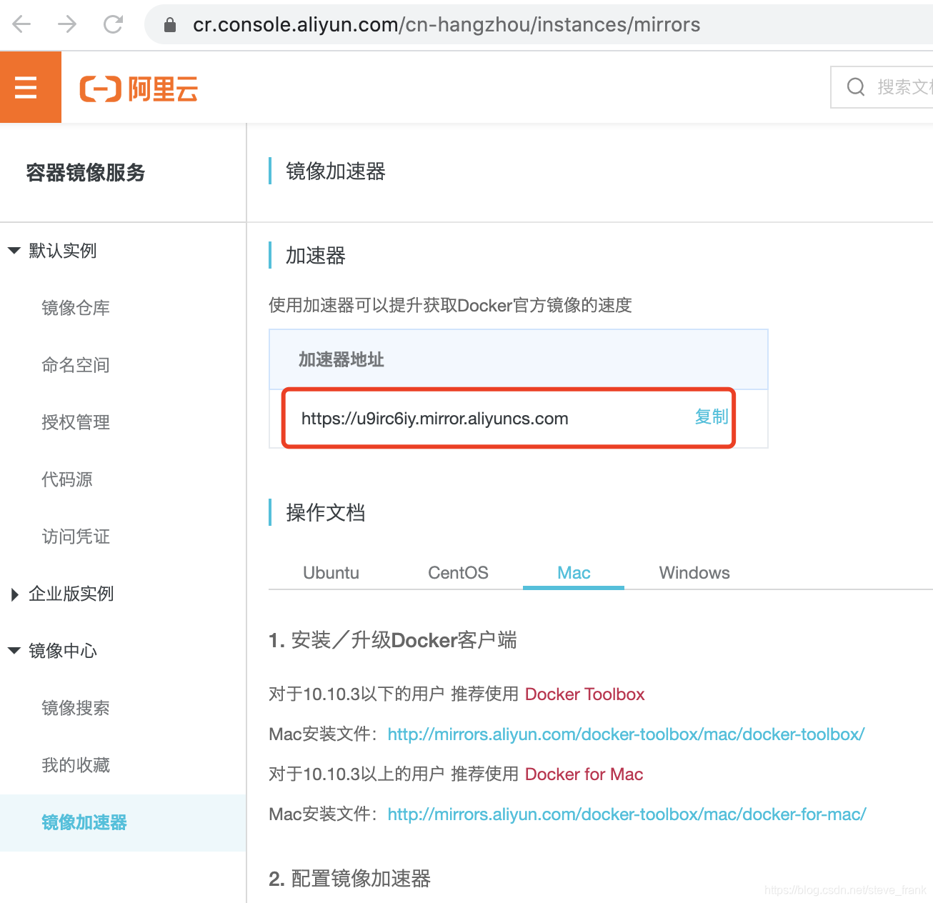
Task: Click the 加速器地址 header
Action: pos(341,359)
